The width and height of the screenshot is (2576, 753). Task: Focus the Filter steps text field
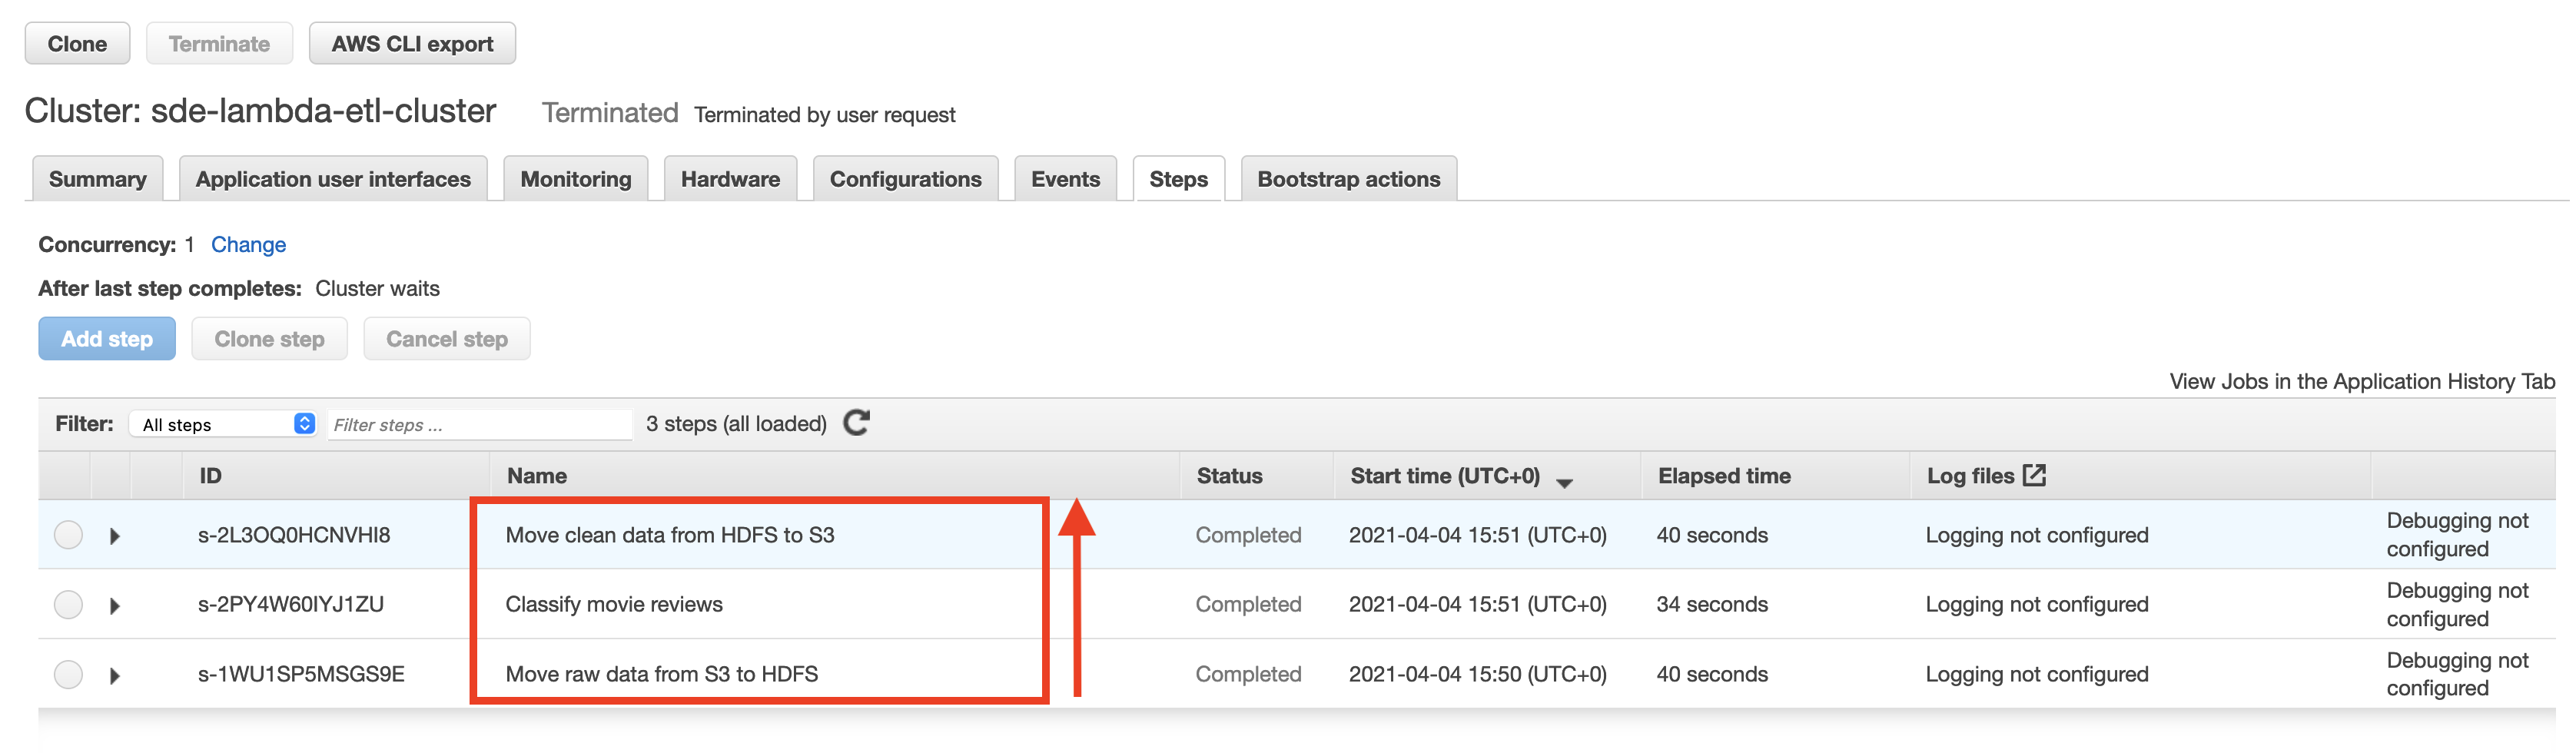[480, 425]
